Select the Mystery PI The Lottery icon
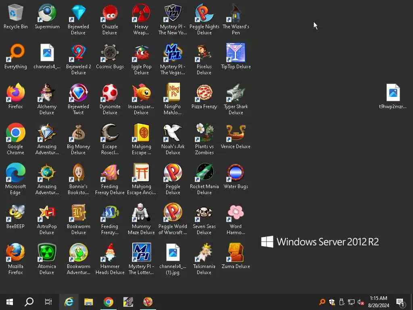The width and height of the screenshot is (413, 310). pyautogui.click(x=141, y=259)
